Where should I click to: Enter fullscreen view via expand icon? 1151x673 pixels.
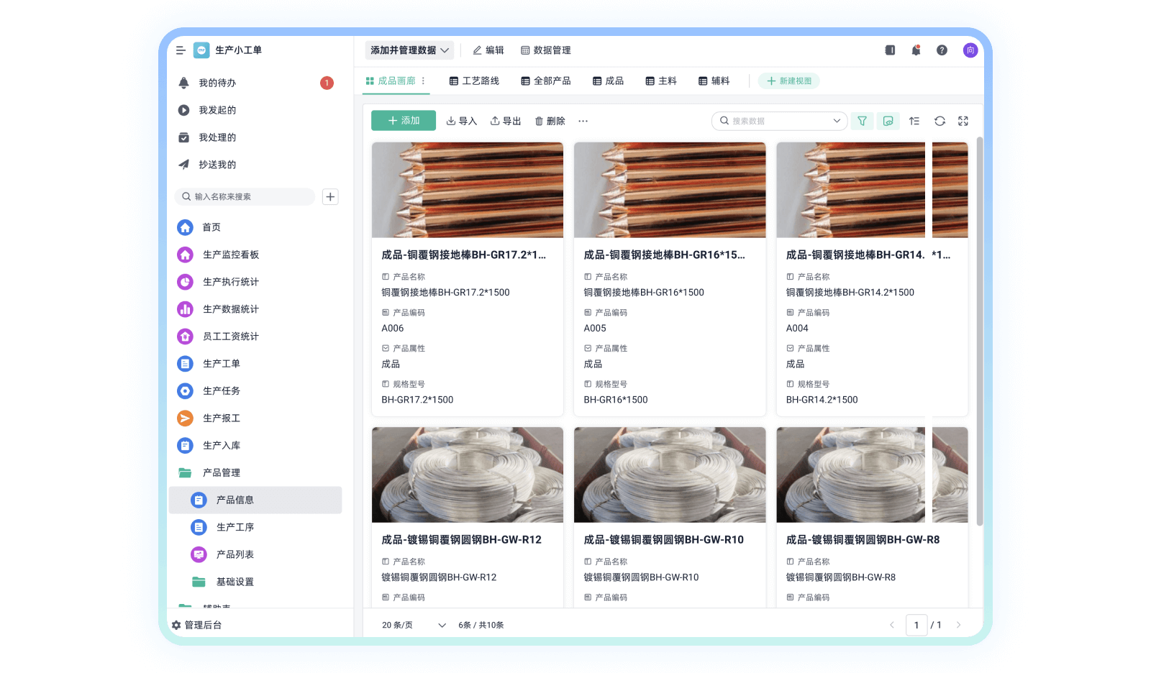(x=964, y=121)
